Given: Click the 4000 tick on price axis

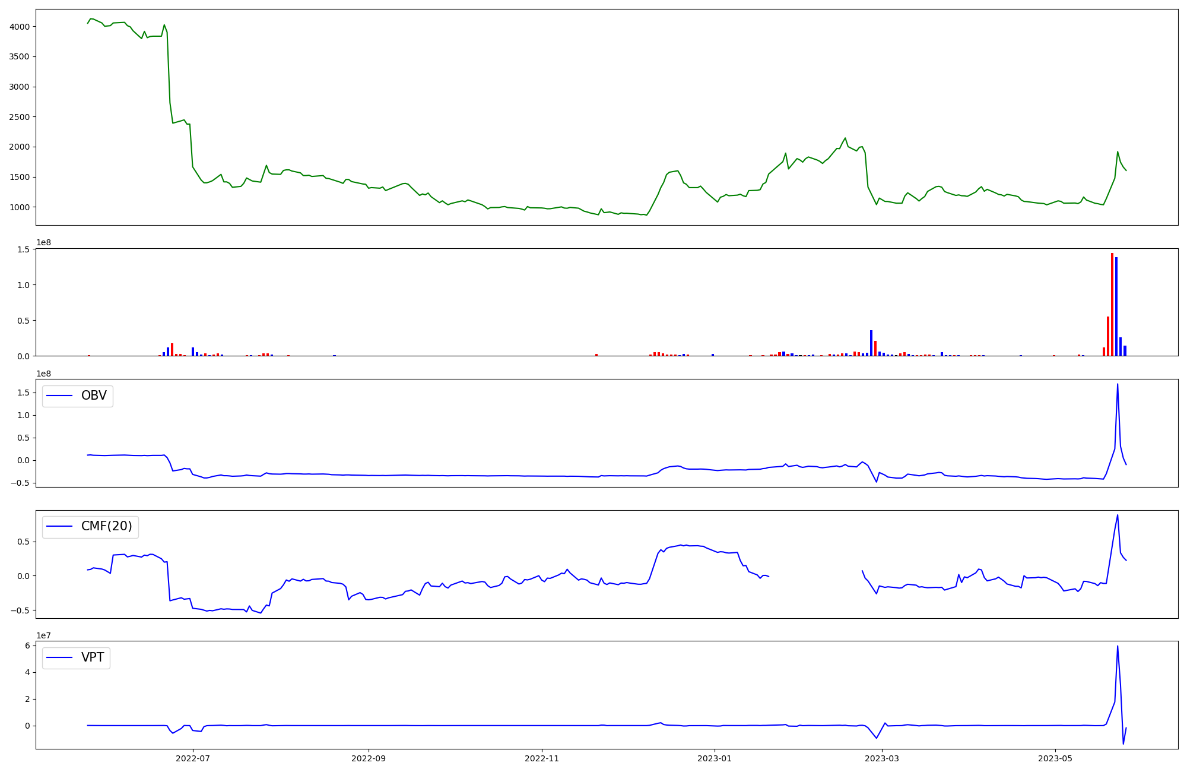Looking at the screenshot, I should (x=20, y=27).
